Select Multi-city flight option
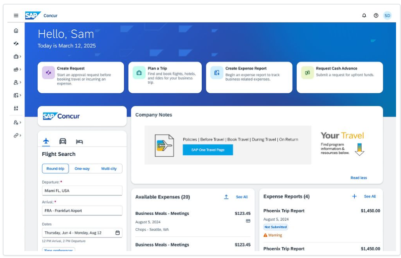This screenshot has width=401, height=258. pos(109,169)
